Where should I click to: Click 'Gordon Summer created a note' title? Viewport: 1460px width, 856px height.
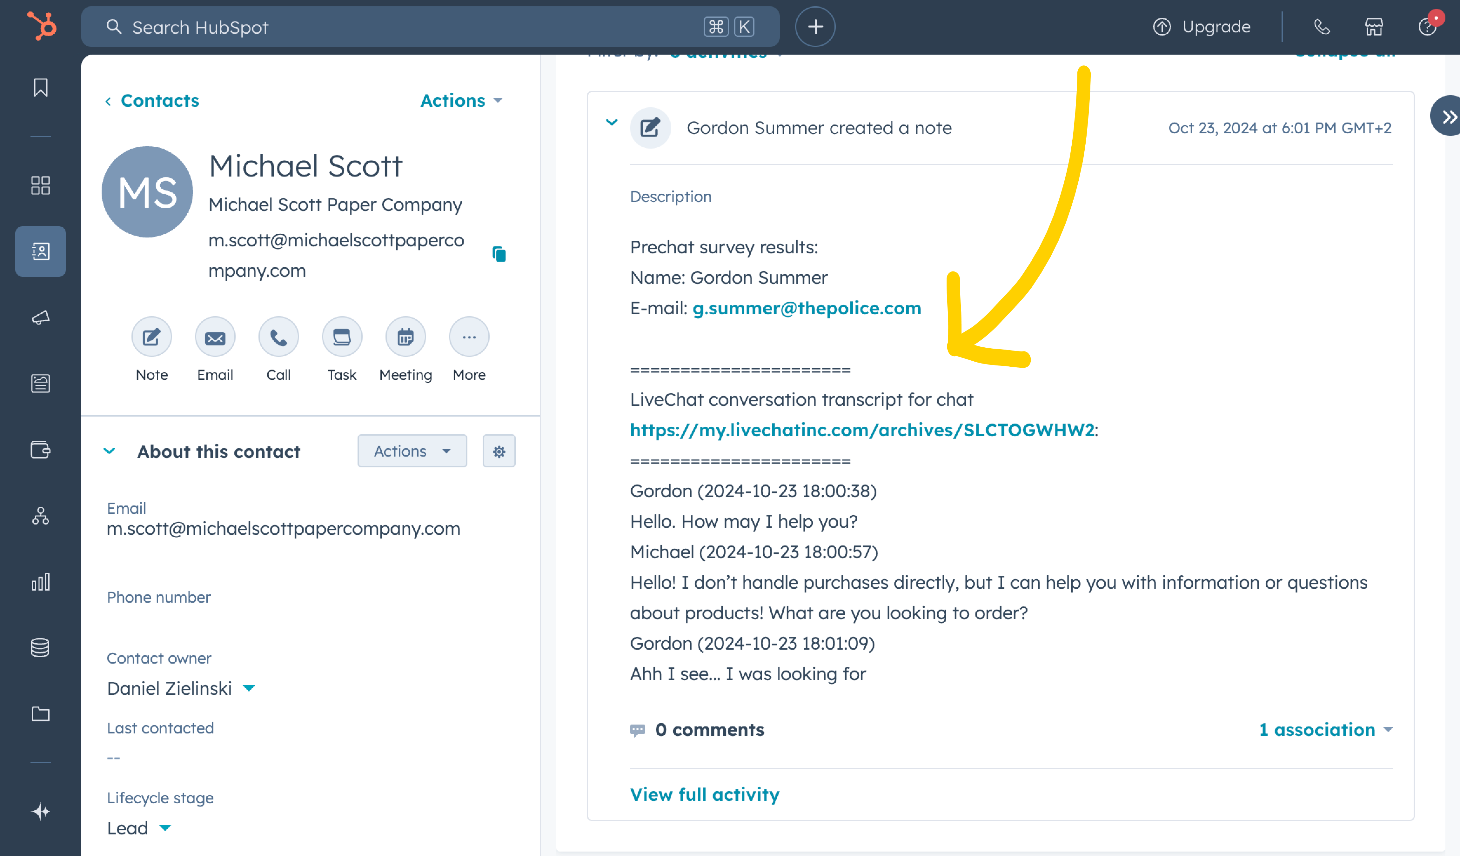click(819, 128)
